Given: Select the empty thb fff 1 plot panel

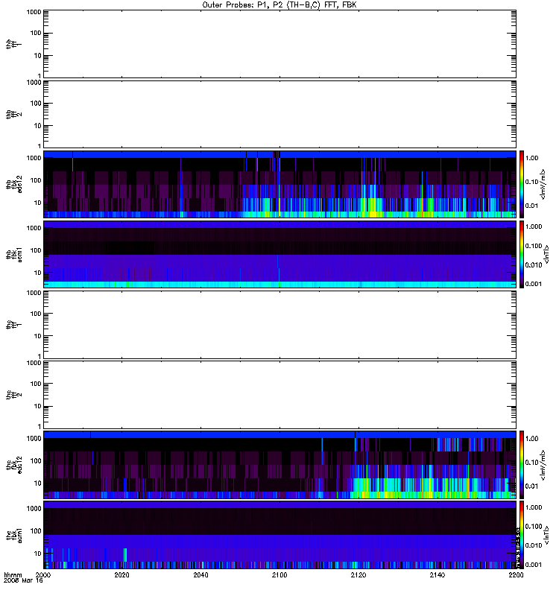Looking at the screenshot, I should 280,44.
